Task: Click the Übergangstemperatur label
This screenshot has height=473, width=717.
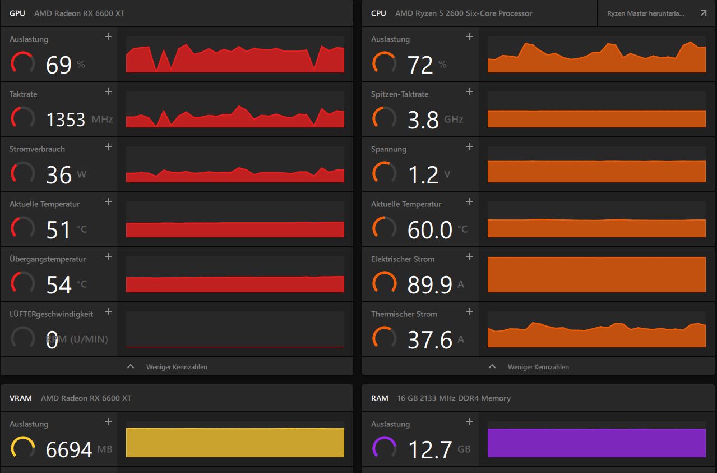Action: click(48, 259)
